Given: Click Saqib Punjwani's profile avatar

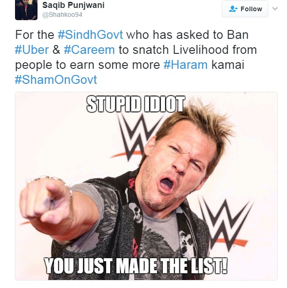Looking at the screenshot, I should (26, 10).
